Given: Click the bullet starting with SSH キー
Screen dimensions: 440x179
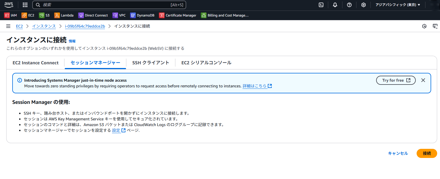Looking at the screenshot, I should click(106, 113).
